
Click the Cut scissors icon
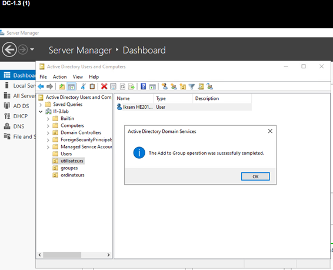(84, 86)
